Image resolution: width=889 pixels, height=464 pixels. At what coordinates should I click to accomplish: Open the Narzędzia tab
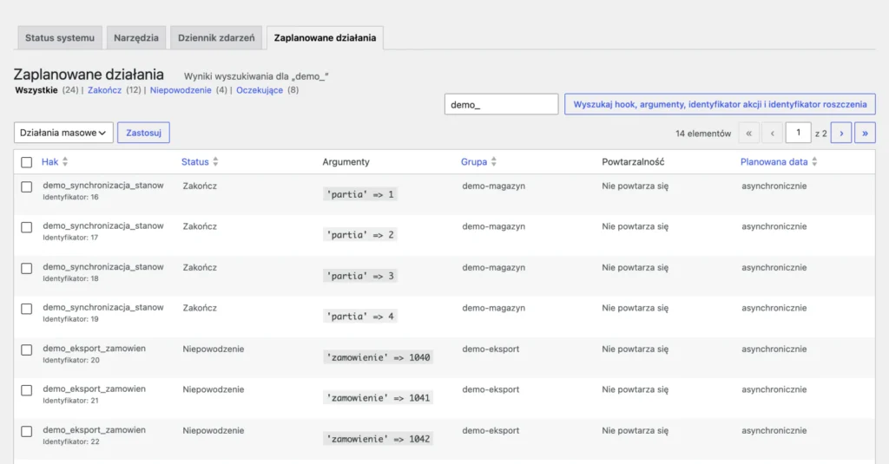[136, 38]
